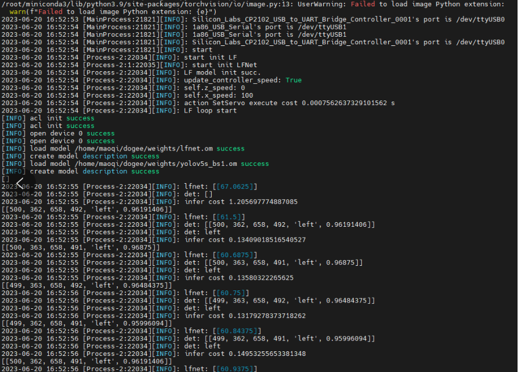Select the "self.x_speed: 100" log line
521x372 pixels.
pyautogui.click(x=127, y=95)
